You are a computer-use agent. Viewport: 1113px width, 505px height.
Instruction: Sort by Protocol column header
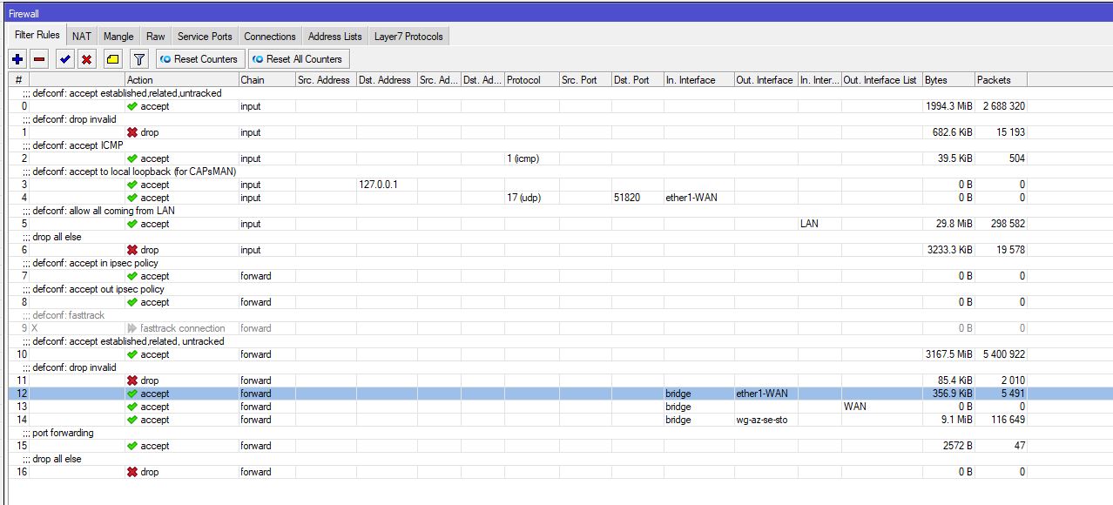coord(531,80)
